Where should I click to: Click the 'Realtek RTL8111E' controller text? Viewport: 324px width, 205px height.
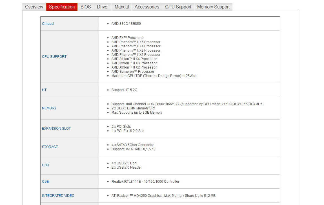pyautogui.click(x=145, y=182)
